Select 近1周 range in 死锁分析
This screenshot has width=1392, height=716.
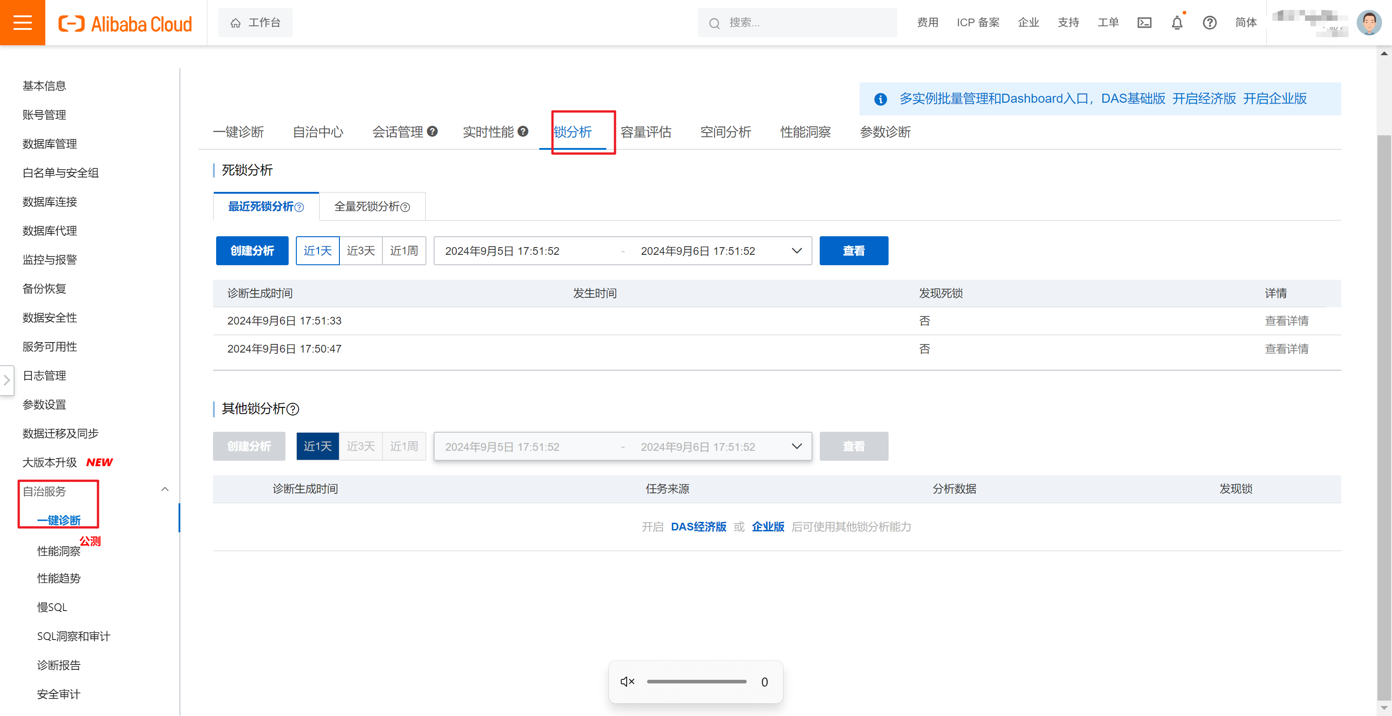(404, 251)
